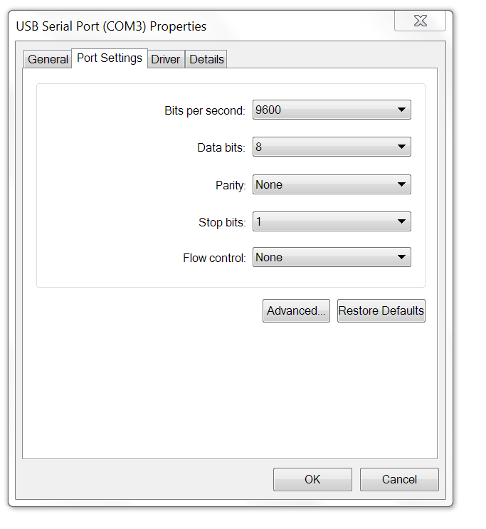Click the 'USB Serial Port (COM3) Properties' title
This screenshot has width=486, height=529.
(111, 26)
